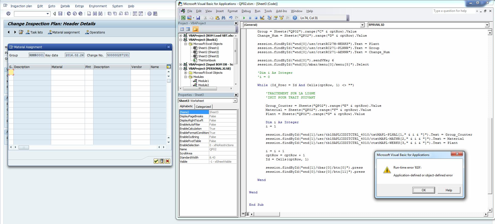495x224 pixels.
Task: Select Sheet2 (Sheet2) in the project tree
Action: [208, 52]
